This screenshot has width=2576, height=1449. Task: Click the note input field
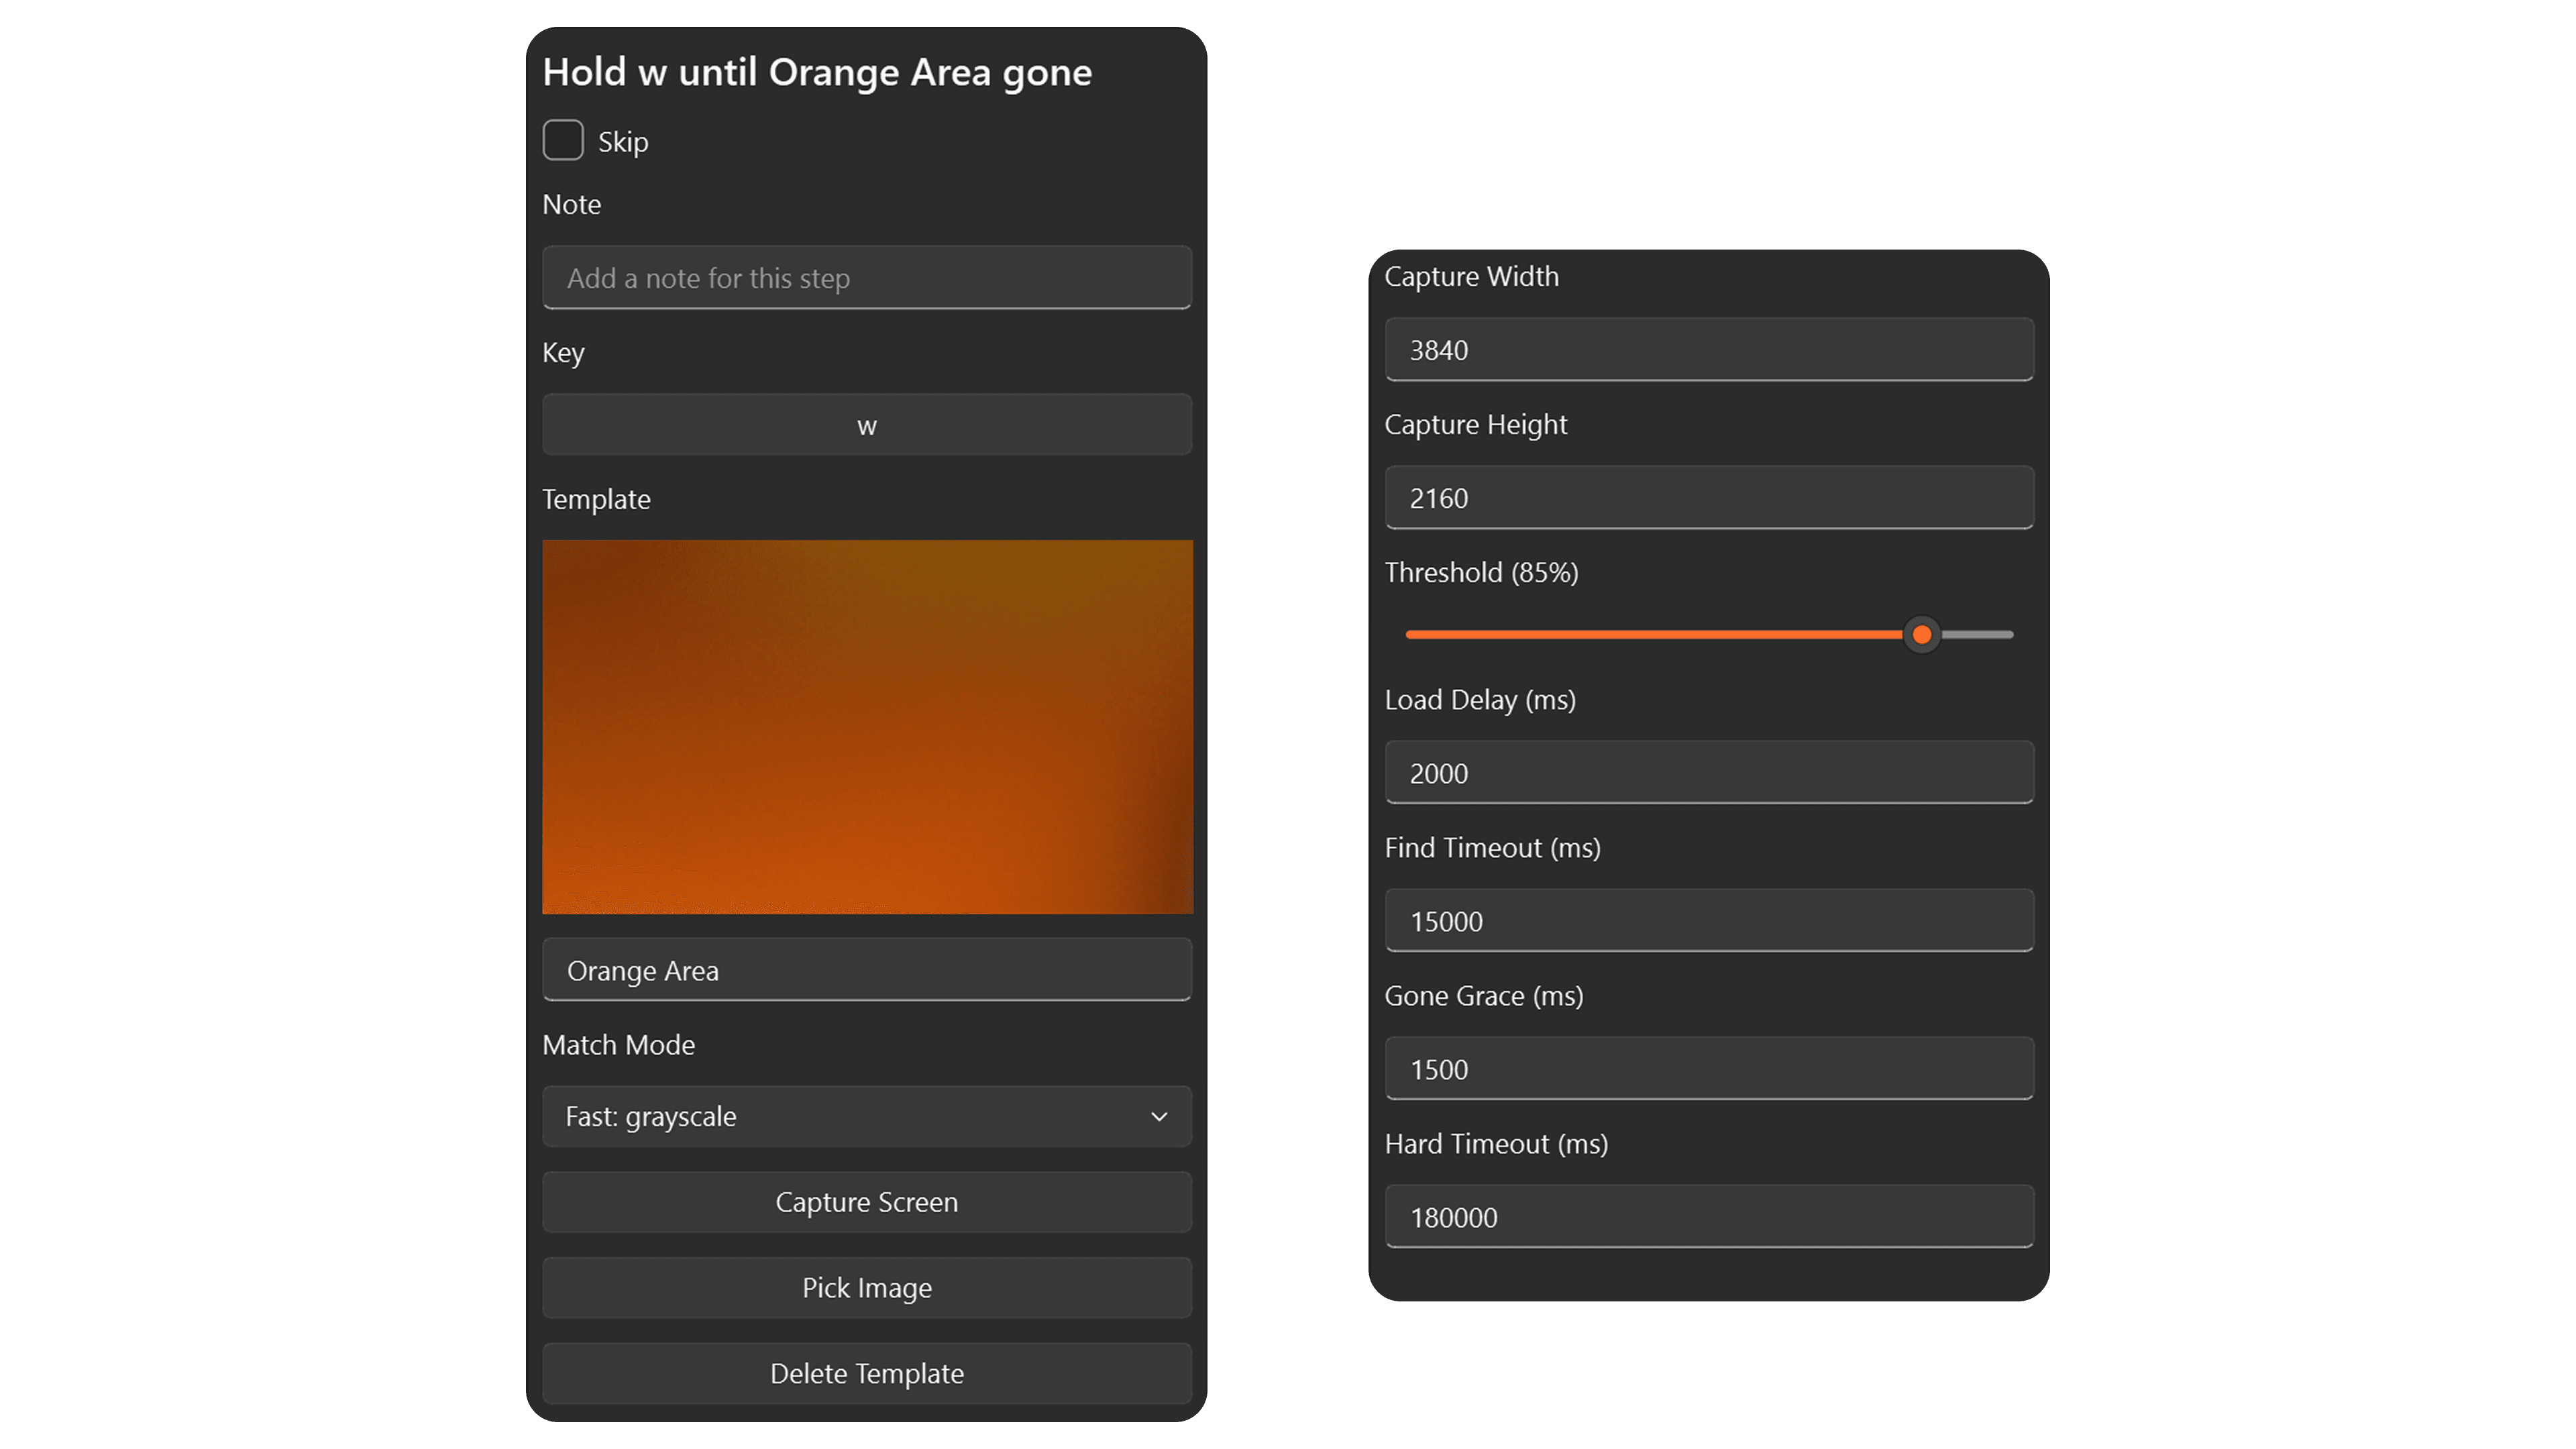pyautogui.click(x=867, y=277)
